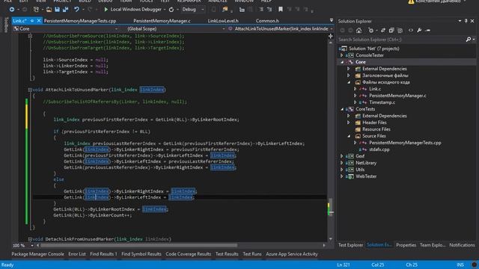
Task: Click the Refresh circular arrow icon in toolbar
Action: pyautogui.click(x=171, y=10)
